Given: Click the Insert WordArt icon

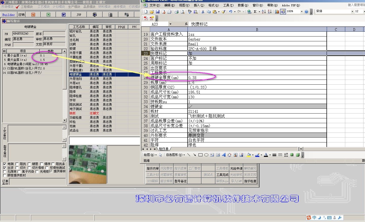Looking at the screenshot, I should [224, 155].
